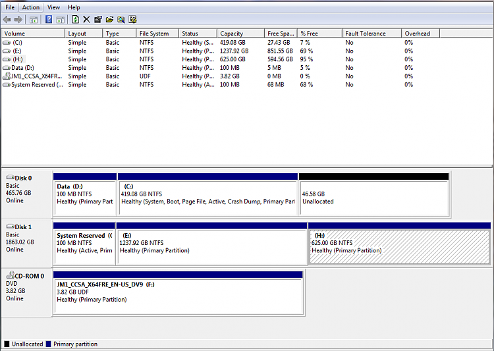The width and height of the screenshot is (494, 351).
Task: Click the Status column header
Action: (x=198, y=34)
